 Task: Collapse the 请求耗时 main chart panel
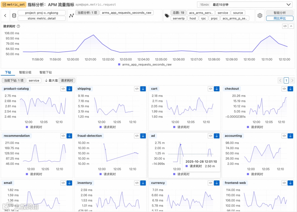coord(291,26)
